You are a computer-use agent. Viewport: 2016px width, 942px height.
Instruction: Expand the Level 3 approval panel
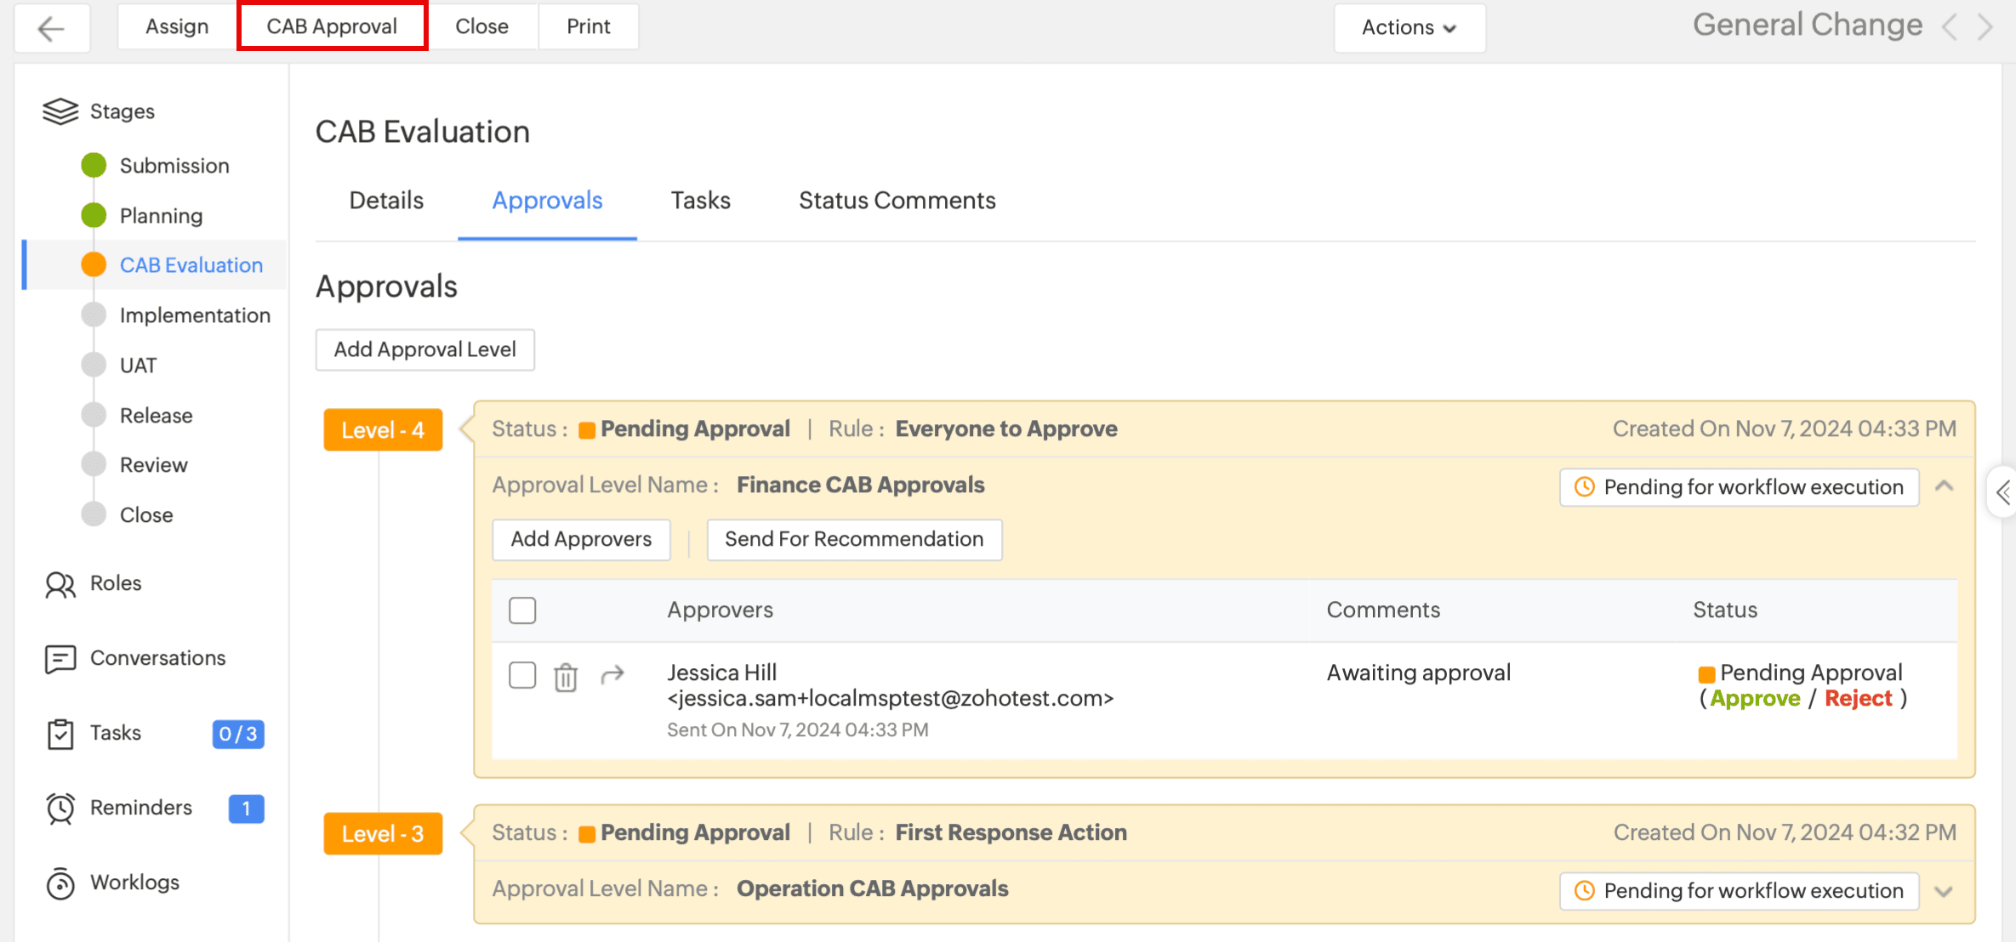pos(1944,891)
